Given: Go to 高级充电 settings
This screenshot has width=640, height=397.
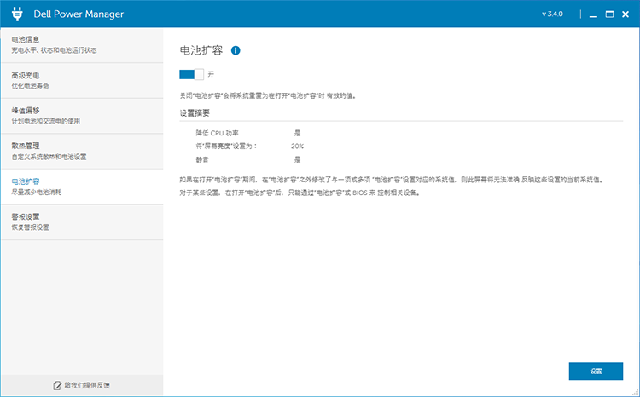Looking at the screenshot, I should [82, 81].
